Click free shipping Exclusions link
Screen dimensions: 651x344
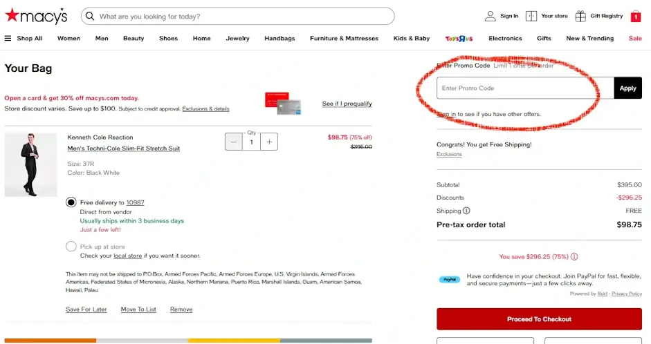[449, 154]
